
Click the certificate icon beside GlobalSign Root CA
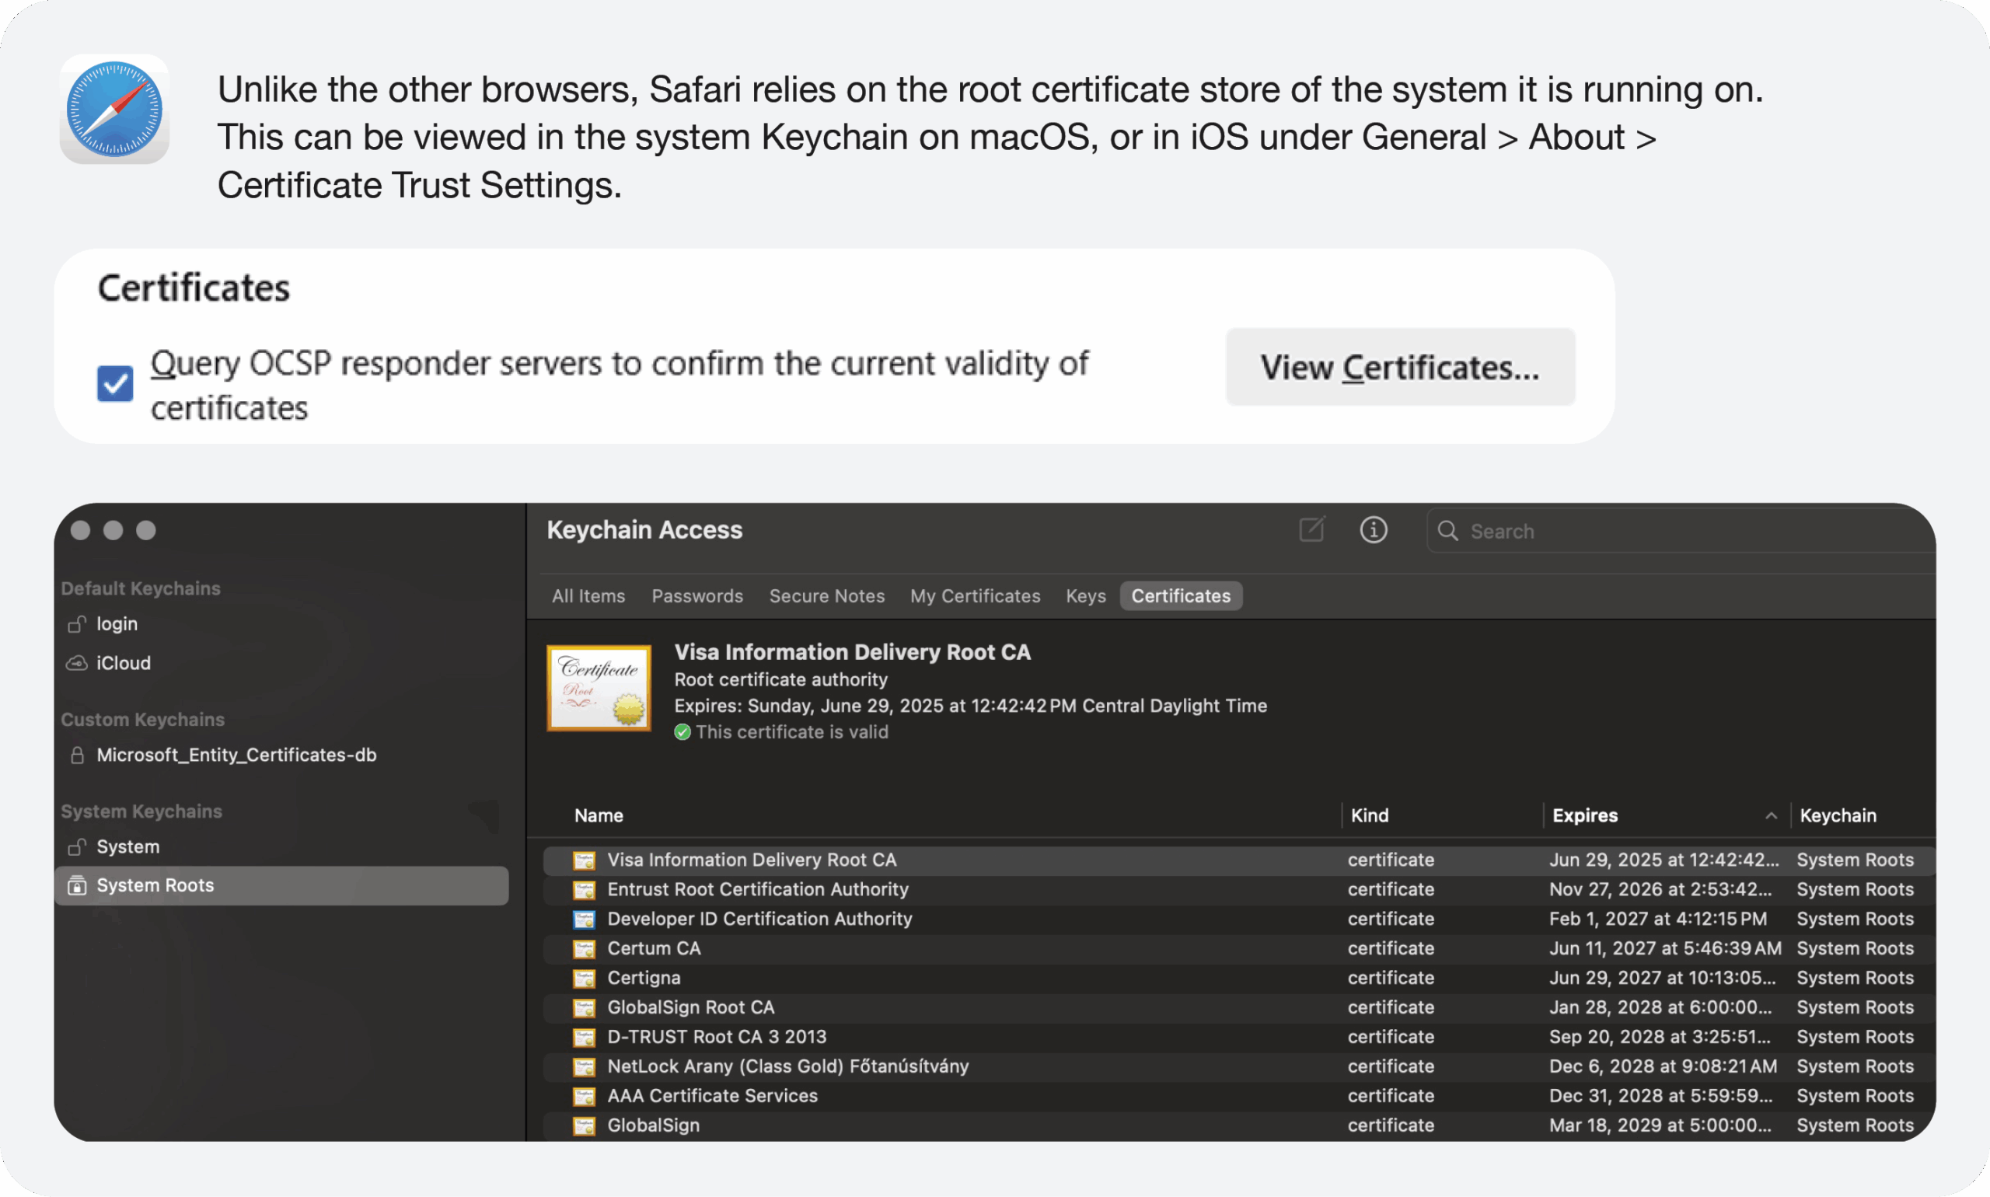(x=584, y=1008)
